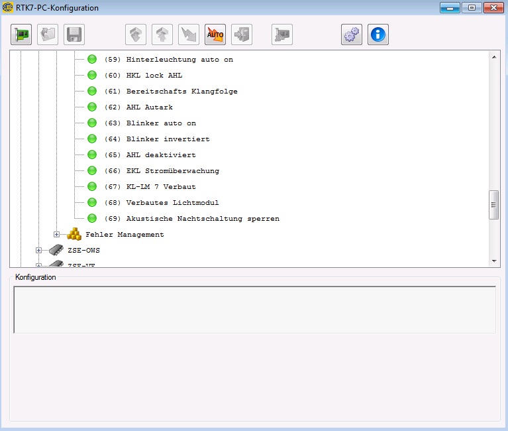Select the Fehler Management gold blocks icon
508x431 pixels.
(74, 234)
